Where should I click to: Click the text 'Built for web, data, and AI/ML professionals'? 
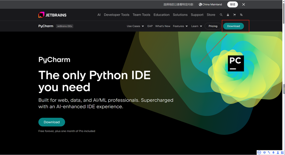coord(89,100)
